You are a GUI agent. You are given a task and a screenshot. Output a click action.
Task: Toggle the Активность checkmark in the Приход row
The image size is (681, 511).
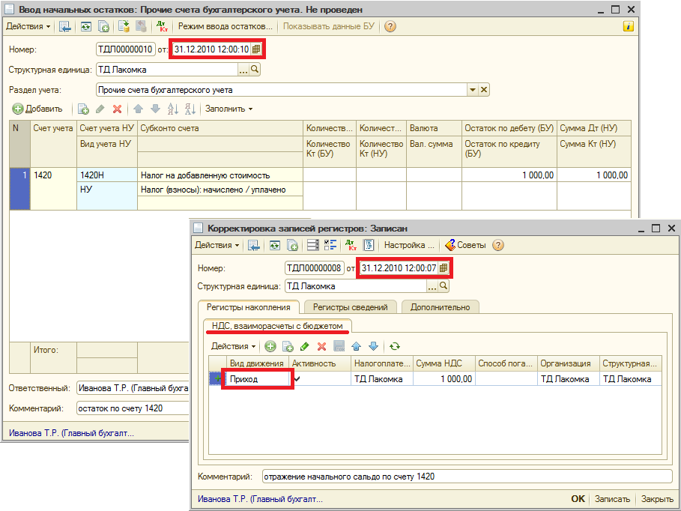coord(298,379)
